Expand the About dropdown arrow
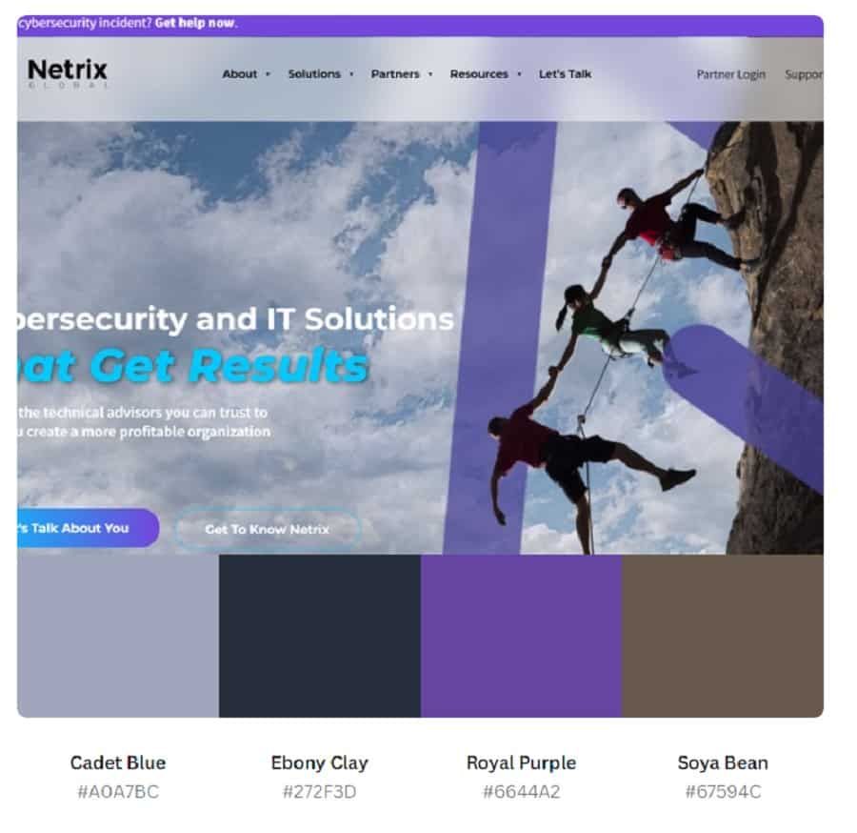This screenshot has width=857, height=833. click(x=268, y=74)
